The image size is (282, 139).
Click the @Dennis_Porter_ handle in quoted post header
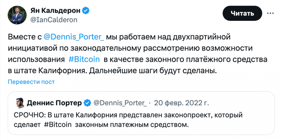click(120, 103)
